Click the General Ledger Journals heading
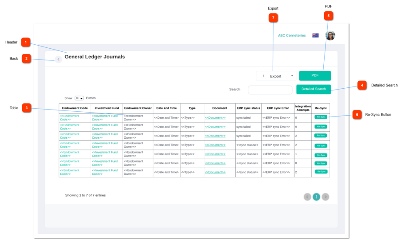 pos(95,57)
